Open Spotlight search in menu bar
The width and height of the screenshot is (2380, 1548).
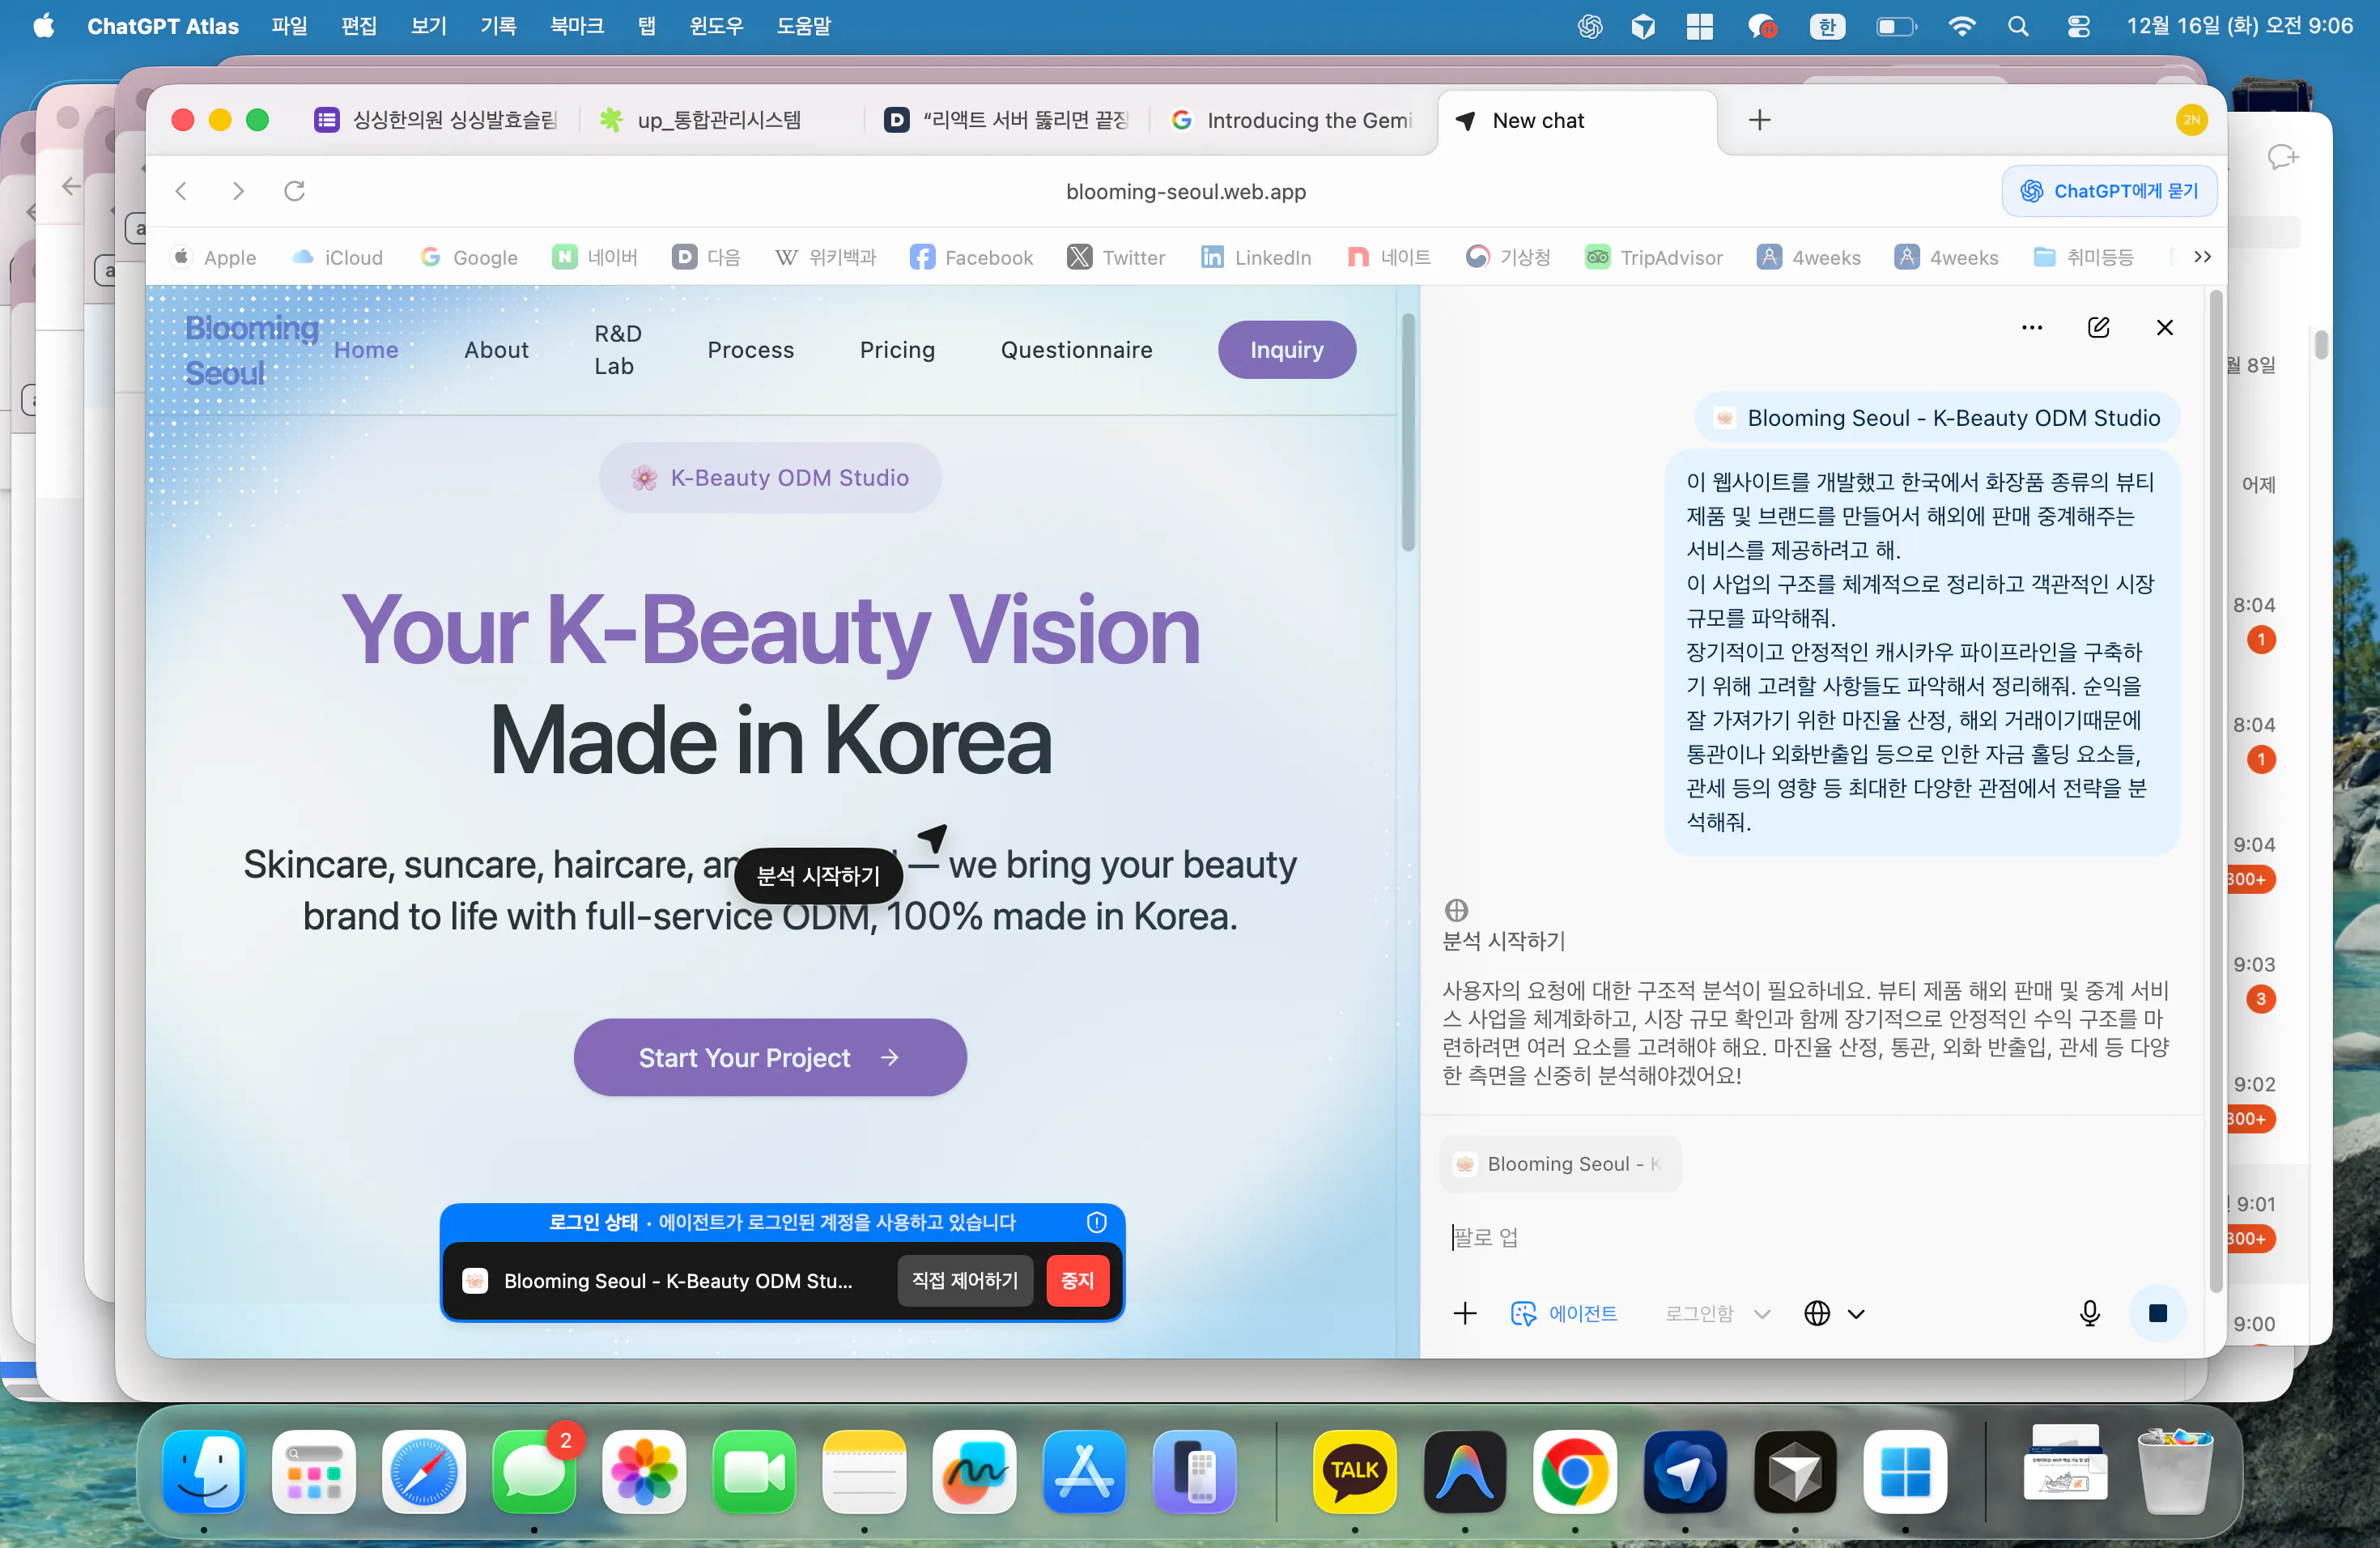tap(2017, 26)
